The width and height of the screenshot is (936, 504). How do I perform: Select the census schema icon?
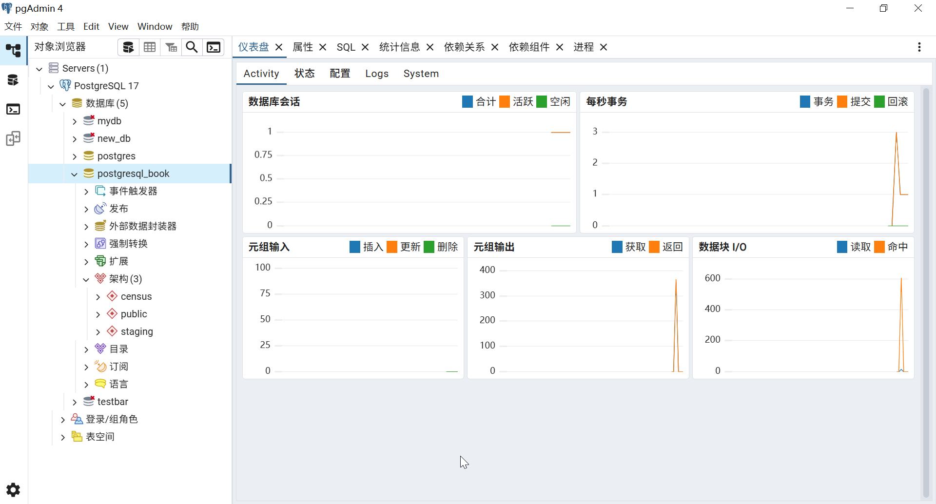[x=112, y=296]
